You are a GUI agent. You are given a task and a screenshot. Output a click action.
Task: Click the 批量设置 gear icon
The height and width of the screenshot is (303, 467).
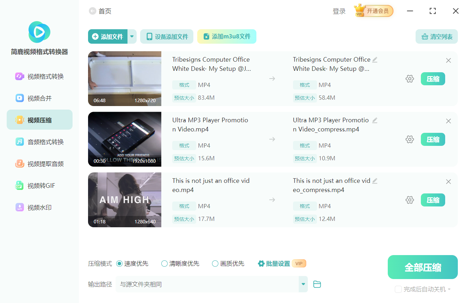click(261, 264)
